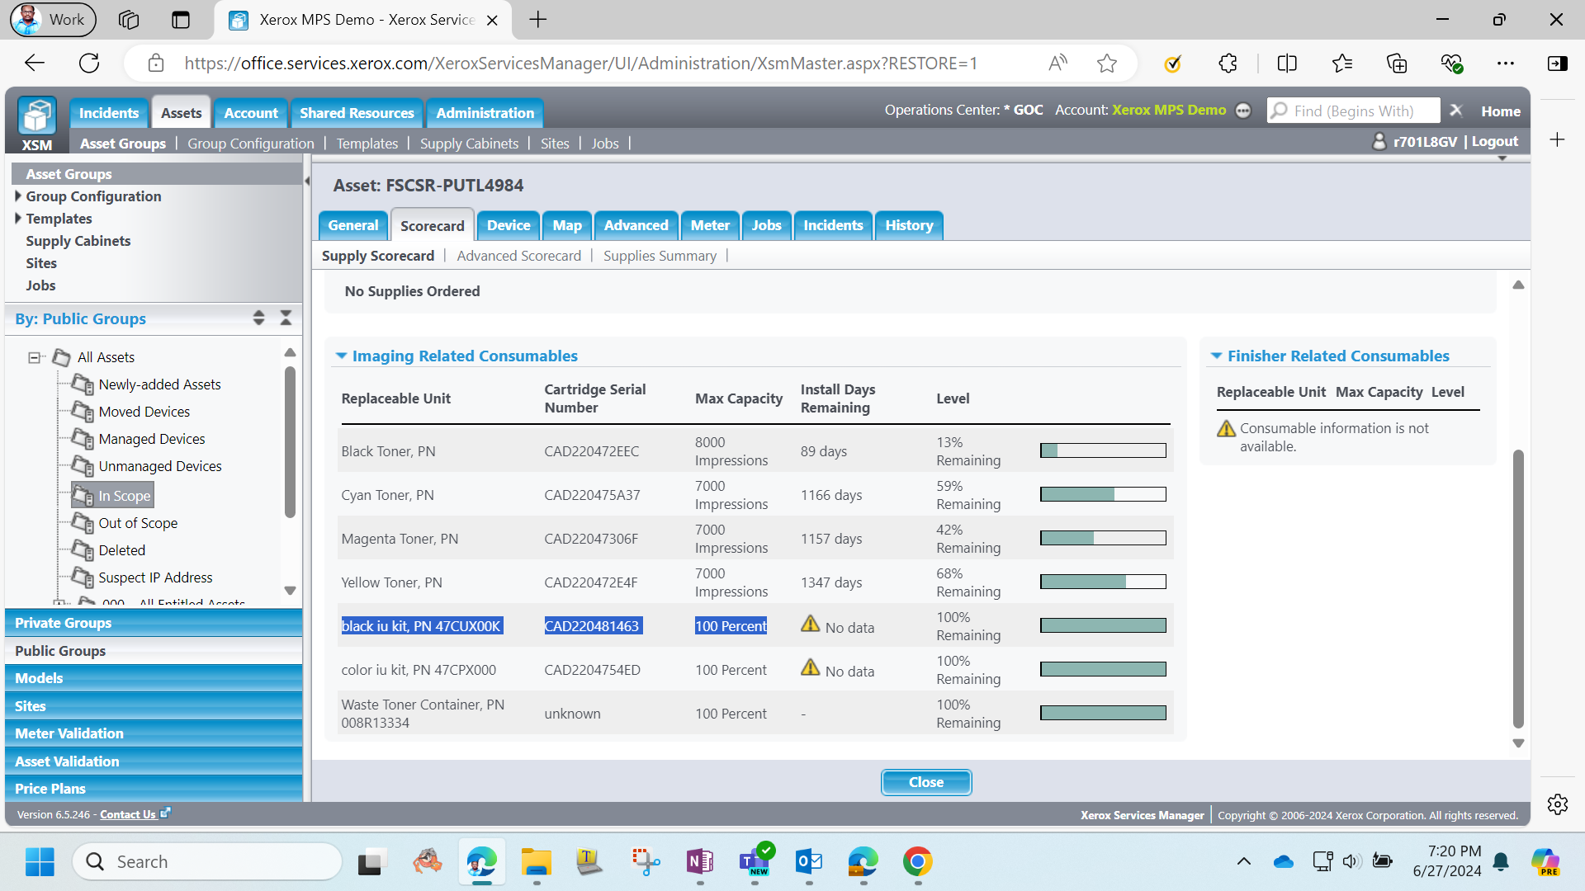Switch to the Meter tab
1585x891 pixels.
[710, 225]
